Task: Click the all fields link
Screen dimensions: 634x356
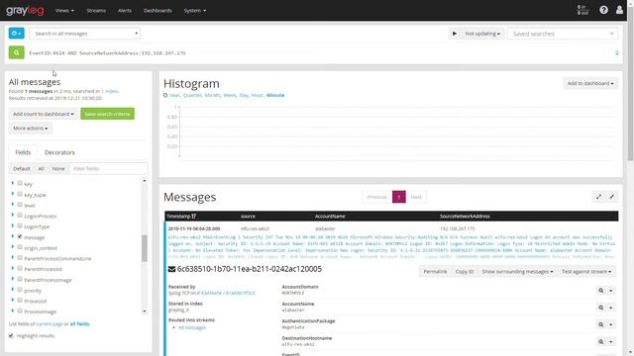Action: 79,324
